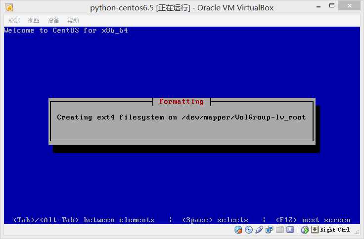Minimize the VirtualBox window
Image resolution: width=364 pixels, height=239 pixels.
tap(318, 6)
